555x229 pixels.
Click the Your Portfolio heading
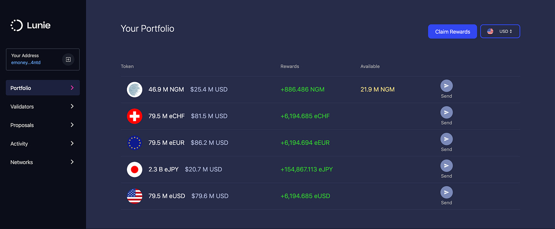[148, 29]
